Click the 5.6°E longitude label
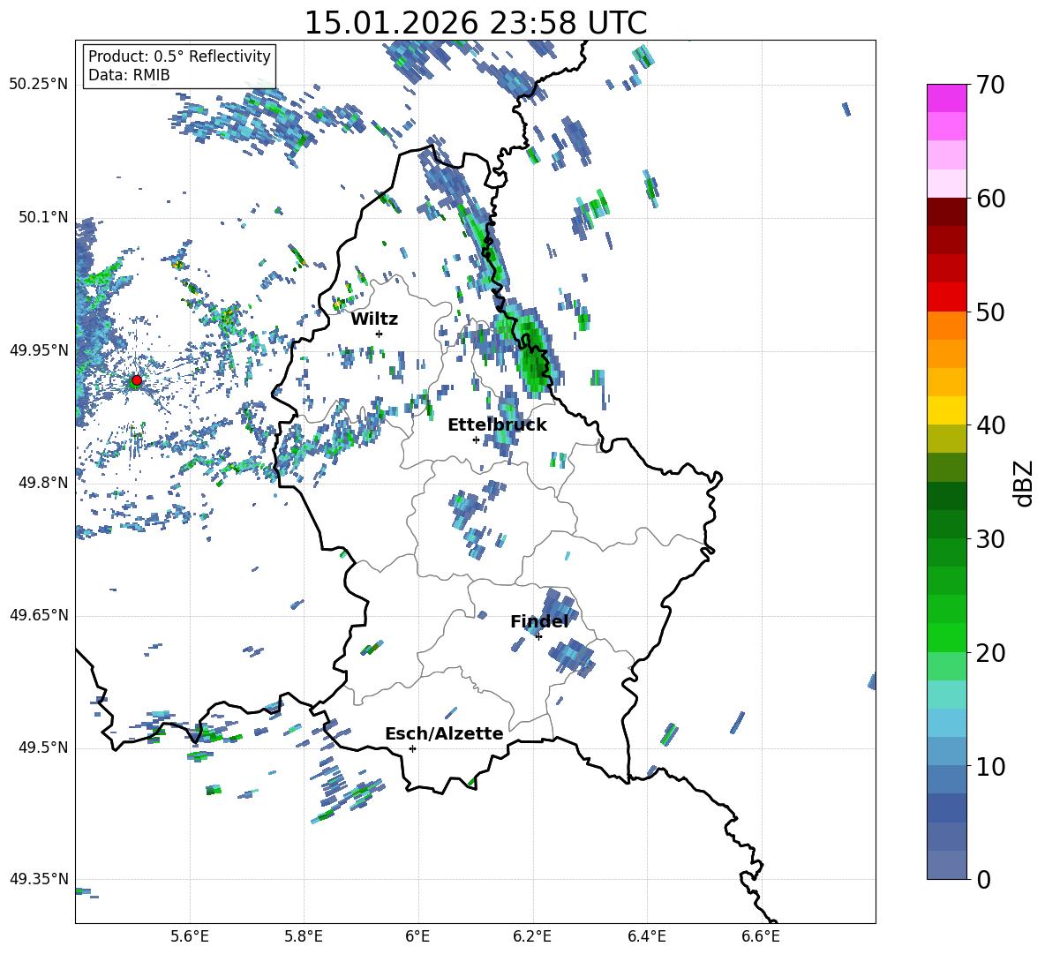The height and width of the screenshot is (954, 1045). pos(190,936)
